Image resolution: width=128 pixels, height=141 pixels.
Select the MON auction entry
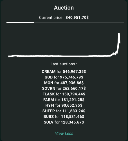(64, 83)
